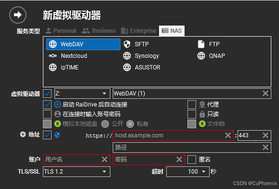Image resolution: width=279 pixels, height=189 pixels.
Task: Enable the proxy (代理) checkbox
Action: coord(192,105)
